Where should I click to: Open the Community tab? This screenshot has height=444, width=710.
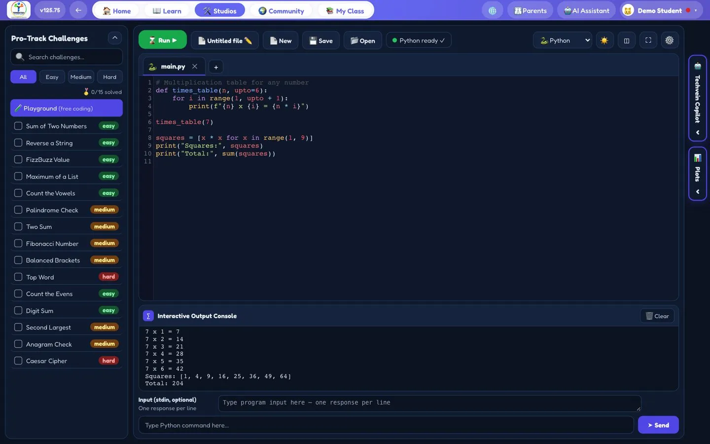point(281,10)
